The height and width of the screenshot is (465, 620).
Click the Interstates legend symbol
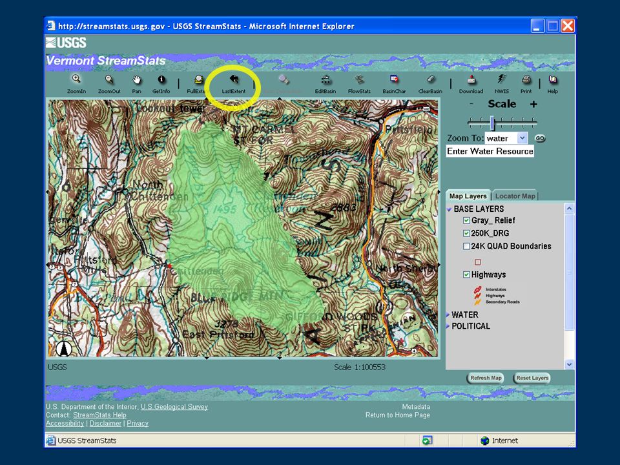coord(478,289)
